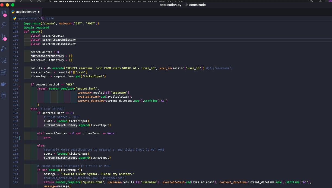Click 'Invalid Ticker Symbol' message string

pyautogui.click(x=97, y=174)
